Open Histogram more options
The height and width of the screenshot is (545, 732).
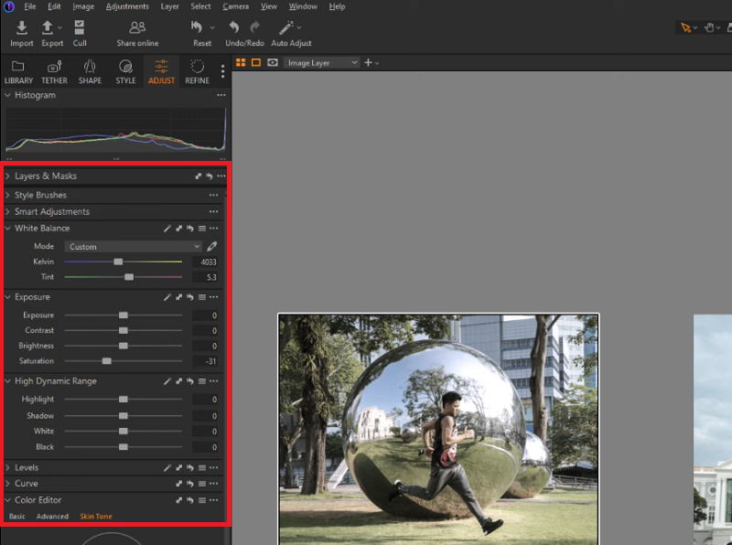pos(221,95)
